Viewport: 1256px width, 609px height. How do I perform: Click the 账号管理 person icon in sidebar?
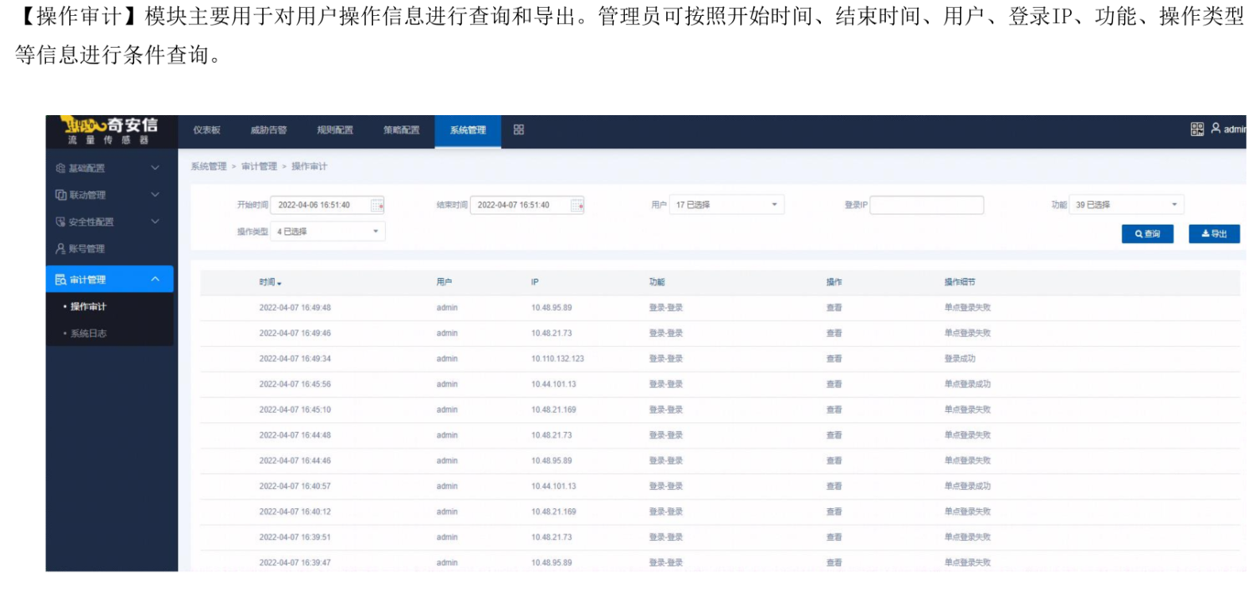click(60, 249)
